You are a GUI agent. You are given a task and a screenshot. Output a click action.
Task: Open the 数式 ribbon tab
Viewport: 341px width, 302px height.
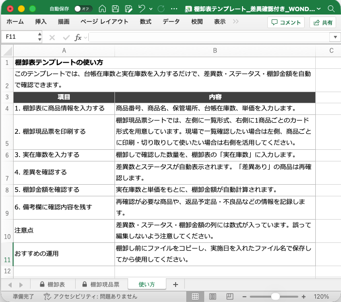145,21
